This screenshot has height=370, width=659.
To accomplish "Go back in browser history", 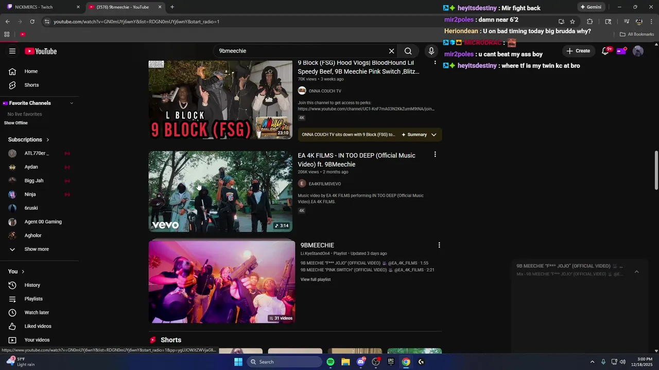I will pos(8,22).
